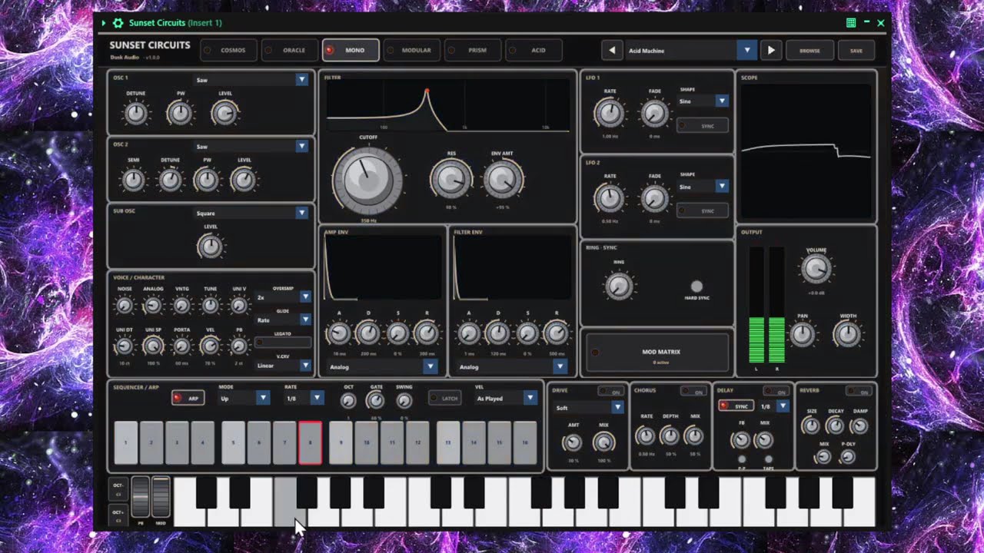Click the filter RES knob
This screenshot has width=984, height=553.
click(451, 180)
